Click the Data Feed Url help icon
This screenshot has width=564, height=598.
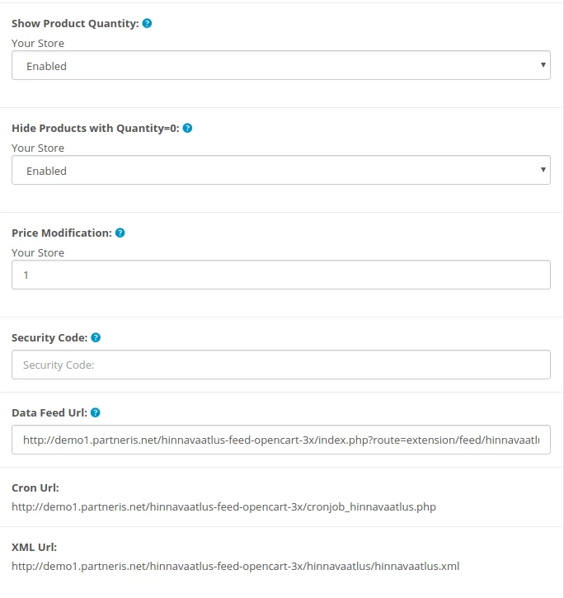(x=95, y=413)
